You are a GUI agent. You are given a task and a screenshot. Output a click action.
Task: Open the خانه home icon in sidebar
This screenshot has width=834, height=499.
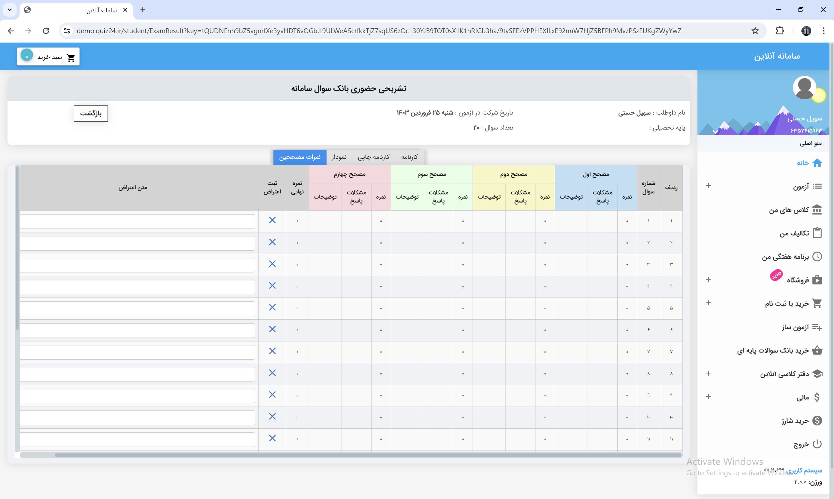point(817,163)
